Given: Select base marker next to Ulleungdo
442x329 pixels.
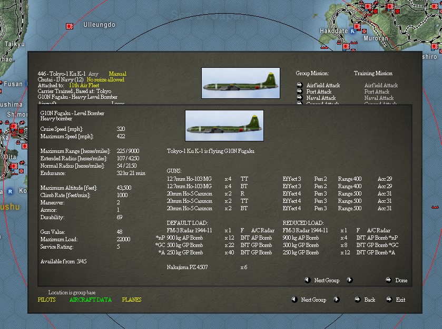Looking at the screenshot, I should (70, 26).
